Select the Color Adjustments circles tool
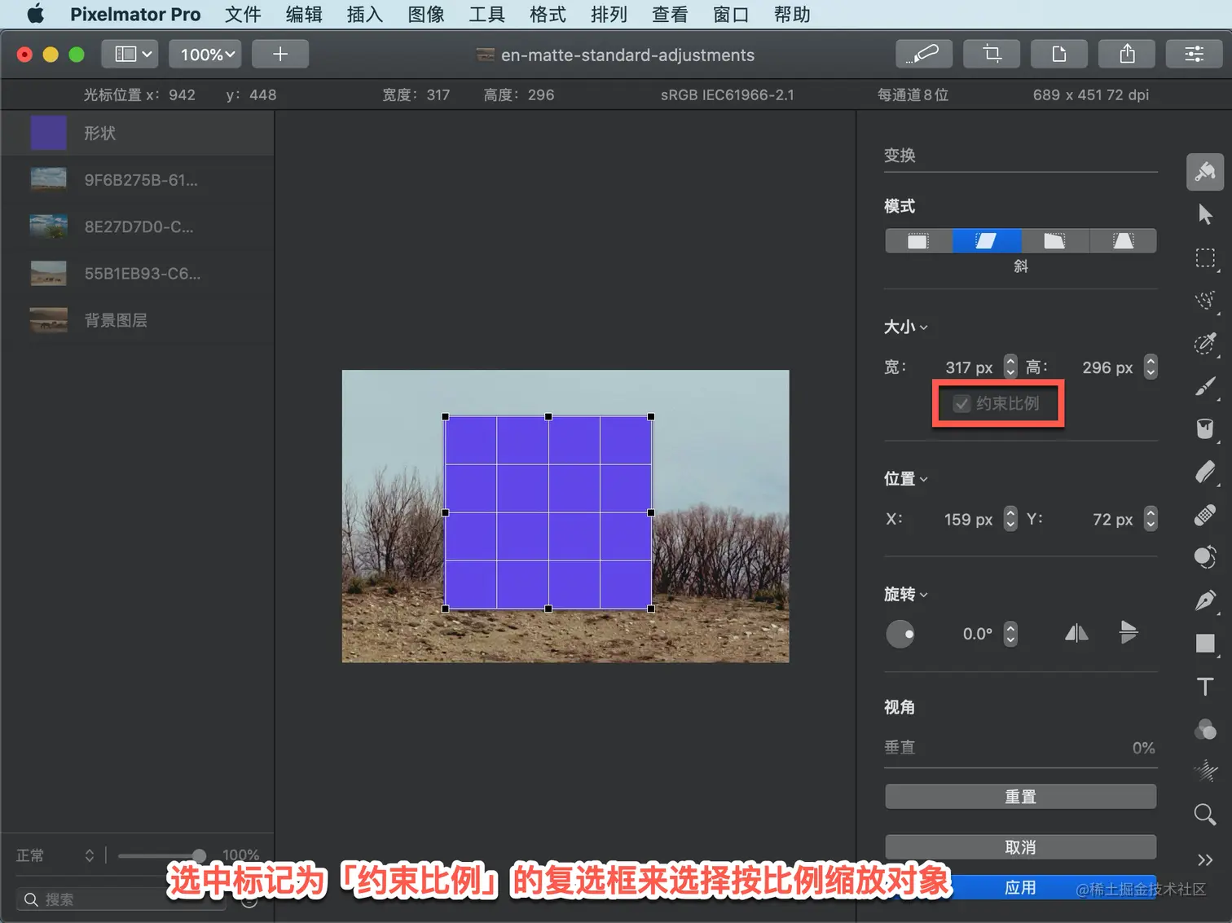Image resolution: width=1232 pixels, height=923 pixels. pyautogui.click(x=1205, y=729)
